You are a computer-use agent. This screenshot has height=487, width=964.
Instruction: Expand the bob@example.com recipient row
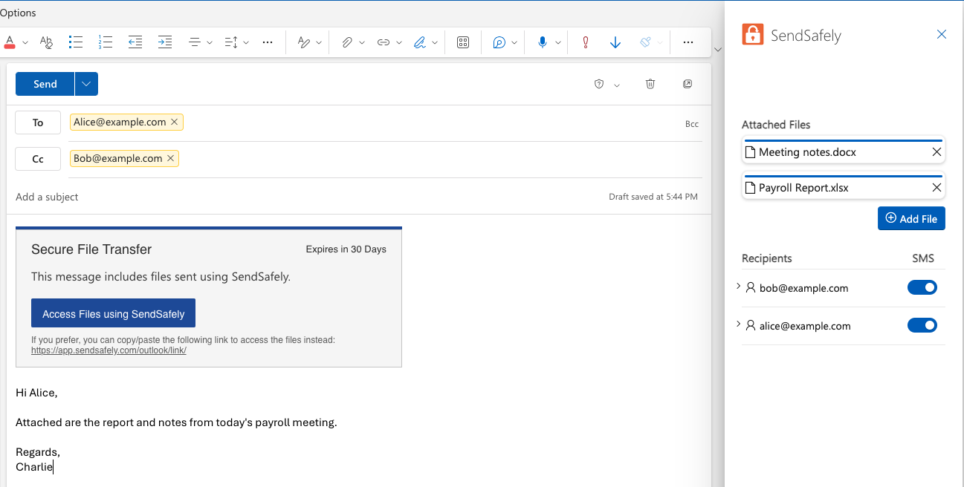click(737, 286)
